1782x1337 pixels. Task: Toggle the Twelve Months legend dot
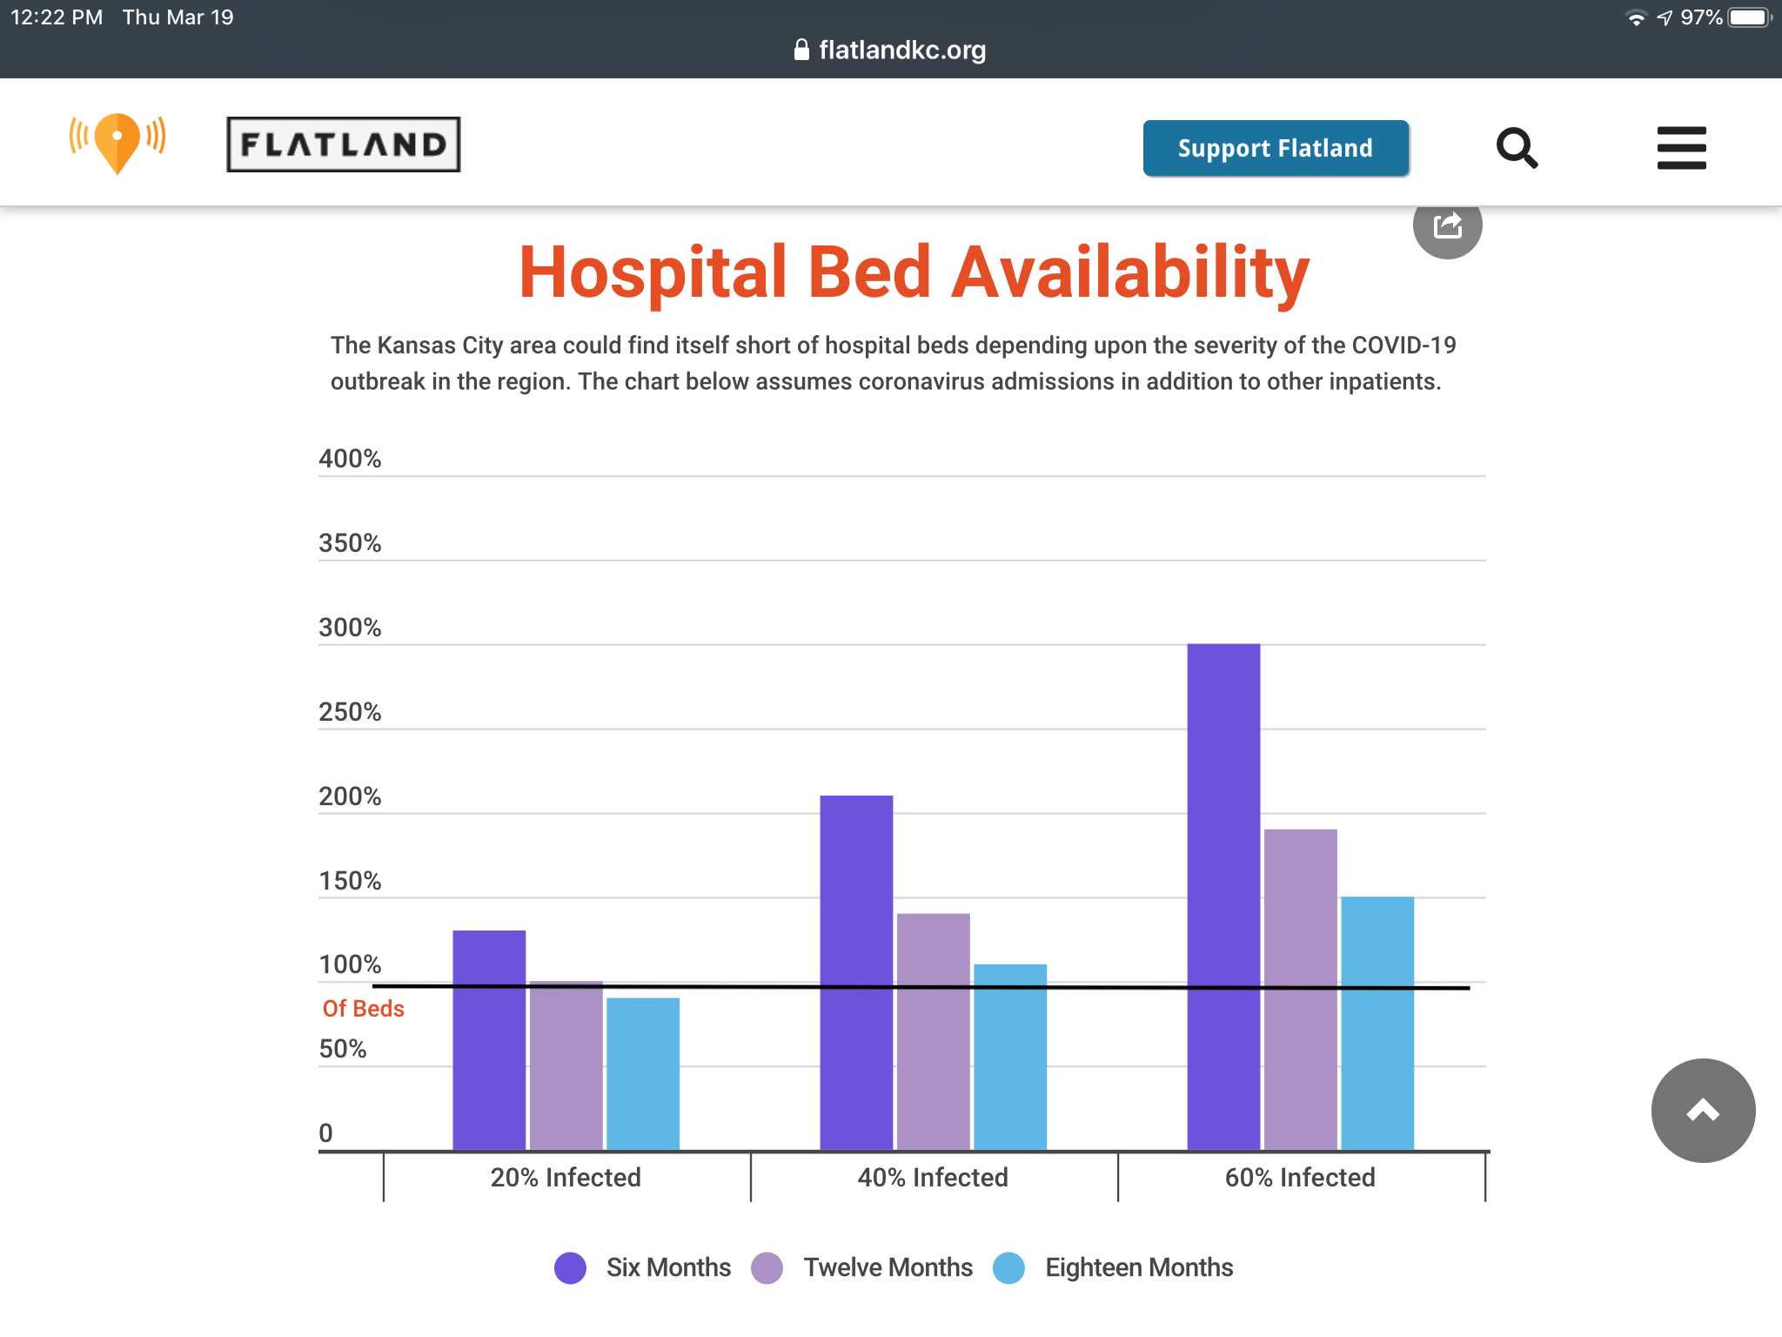(767, 1267)
